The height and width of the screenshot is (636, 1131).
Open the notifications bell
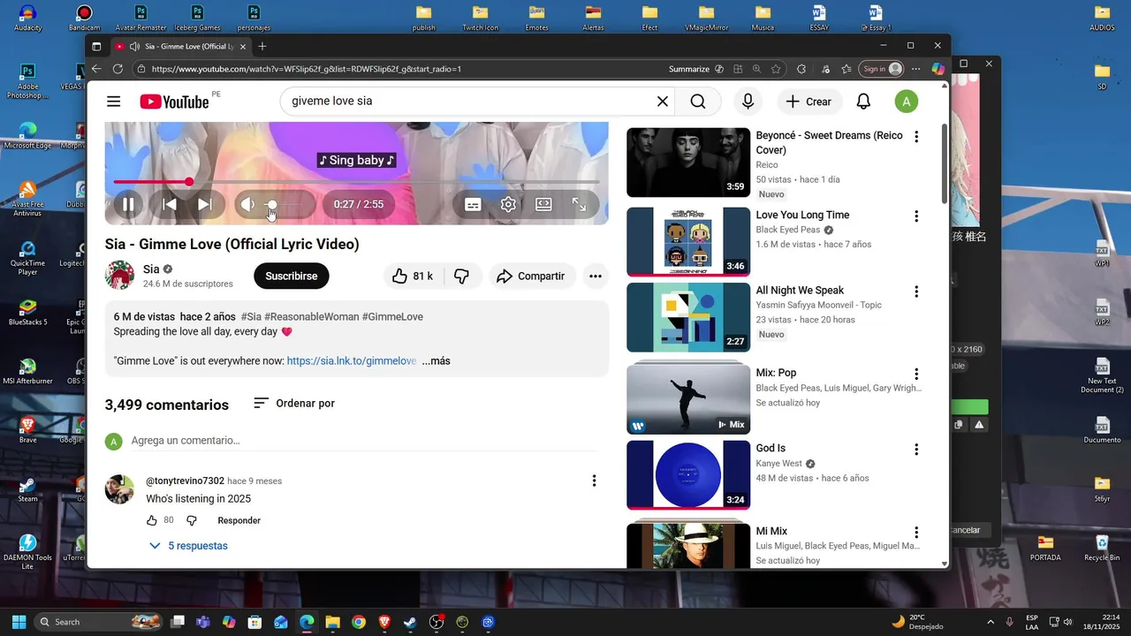(863, 102)
